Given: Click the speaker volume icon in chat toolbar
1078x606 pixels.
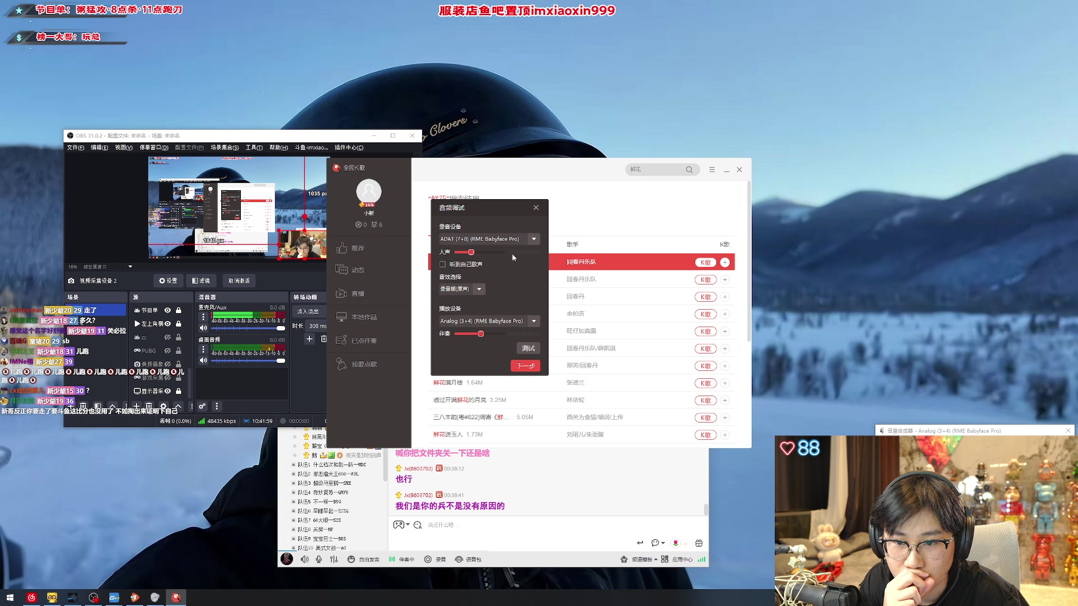Looking at the screenshot, I should [x=304, y=559].
